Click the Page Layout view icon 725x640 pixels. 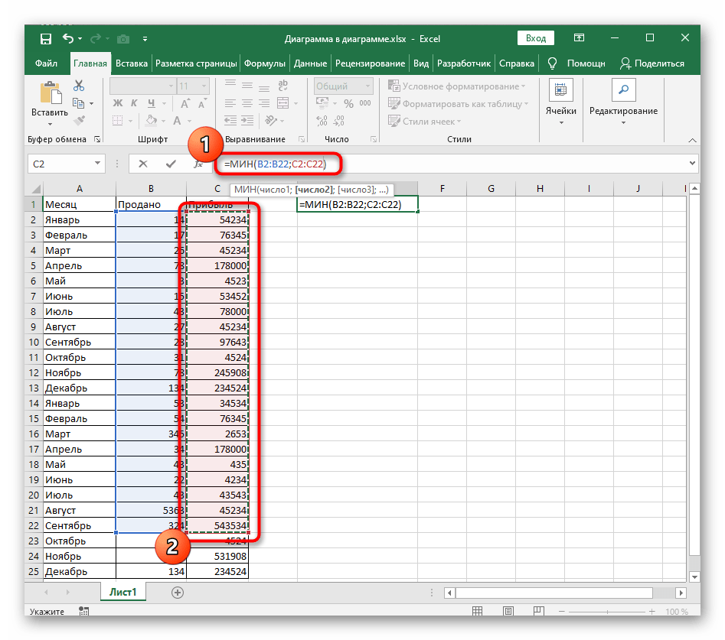click(508, 612)
